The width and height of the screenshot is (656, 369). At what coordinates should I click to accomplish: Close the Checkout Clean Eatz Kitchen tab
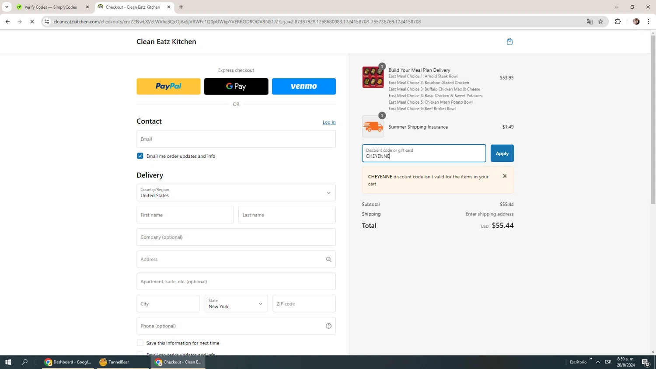click(x=169, y=7)
